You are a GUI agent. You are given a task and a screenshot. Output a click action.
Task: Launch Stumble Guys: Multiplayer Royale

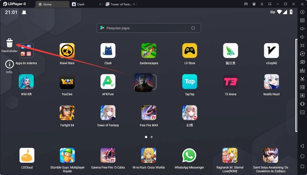point(67,155)
